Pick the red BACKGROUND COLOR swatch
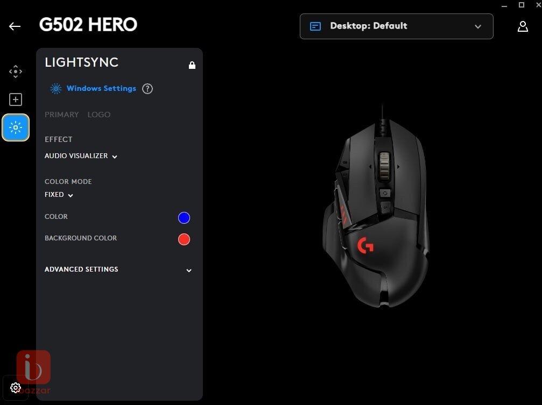Image resolution: width=542 pixels, height=405 pixels. click(184, 239)
